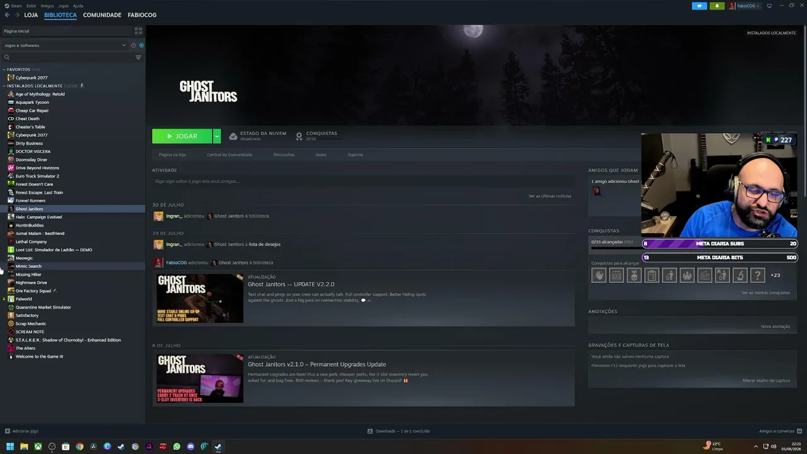This screenshot has height=454, width=807.
Task: Open the Exibir menu
Action: coord(32,6)
